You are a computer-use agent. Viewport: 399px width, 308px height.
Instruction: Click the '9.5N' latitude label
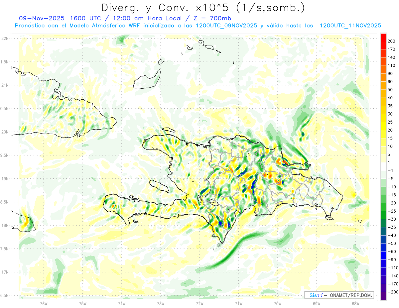(4, 155)
